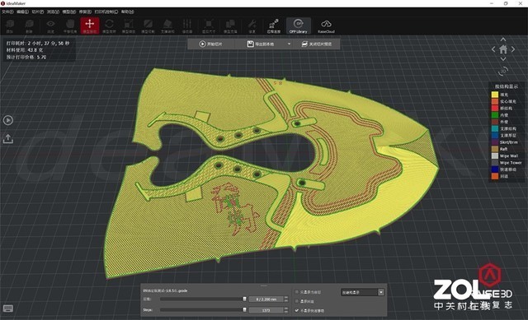Open the 文件(F) File menu
Image resolution: width=528 pixels, height=320 pixels.
7,12
